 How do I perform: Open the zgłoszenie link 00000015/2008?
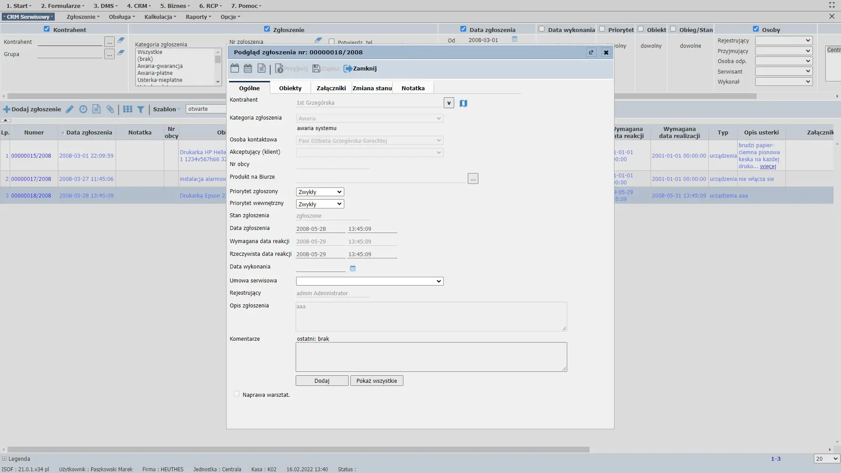tap(31, 156)
